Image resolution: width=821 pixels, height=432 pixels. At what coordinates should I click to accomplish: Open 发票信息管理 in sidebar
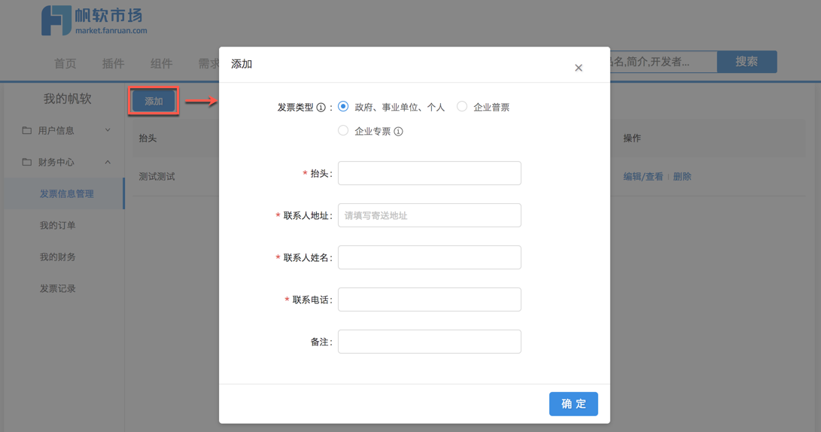[65, 193]
